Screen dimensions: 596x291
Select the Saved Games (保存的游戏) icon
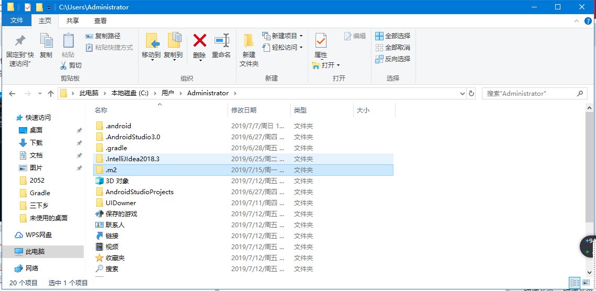(x=99, y=214)
